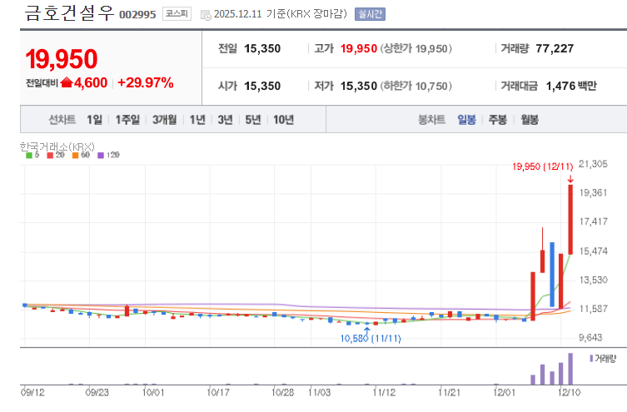Show the 10년 line chart
627x412 pixels.
[283, 120]
